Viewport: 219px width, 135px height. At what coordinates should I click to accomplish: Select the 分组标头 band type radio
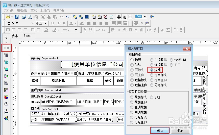[x=152, y=85]
